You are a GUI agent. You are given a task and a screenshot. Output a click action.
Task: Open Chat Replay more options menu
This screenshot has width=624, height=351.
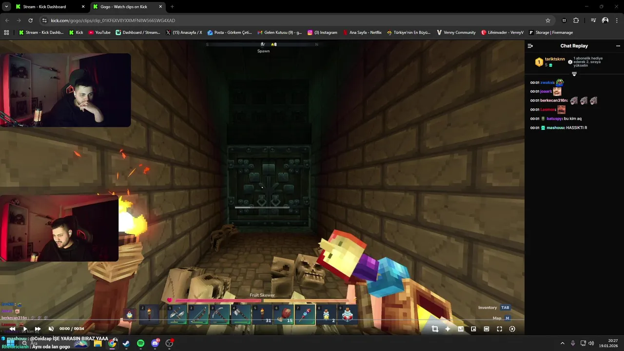(x=618, y=46)
